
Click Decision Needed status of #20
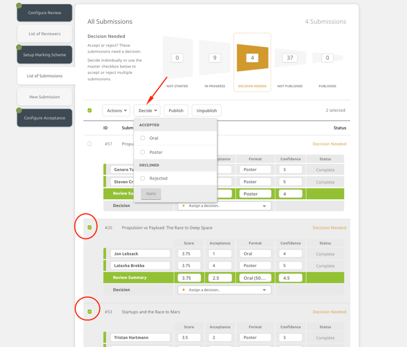tap(329, 228)
